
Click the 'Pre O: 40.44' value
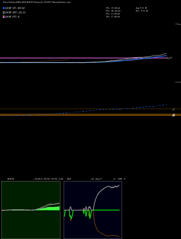113,8
